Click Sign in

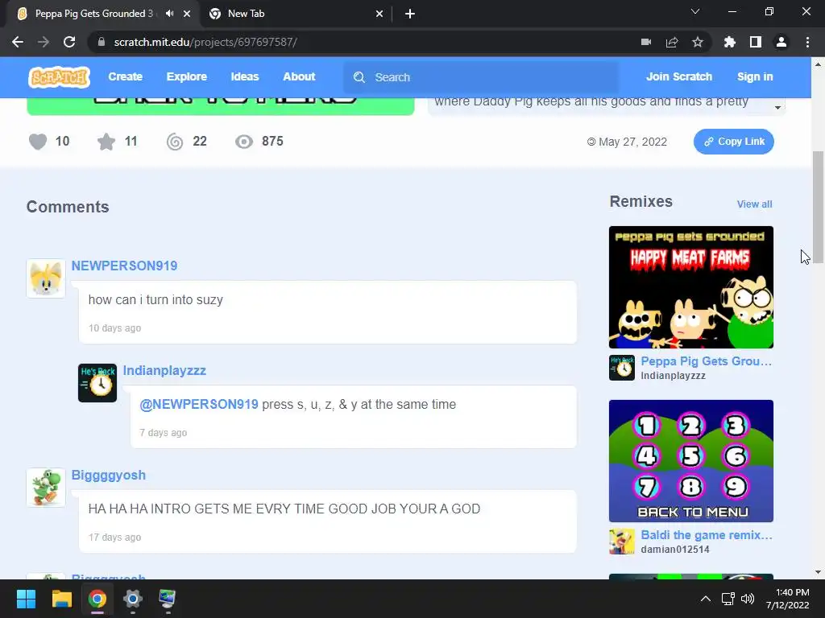755,76
